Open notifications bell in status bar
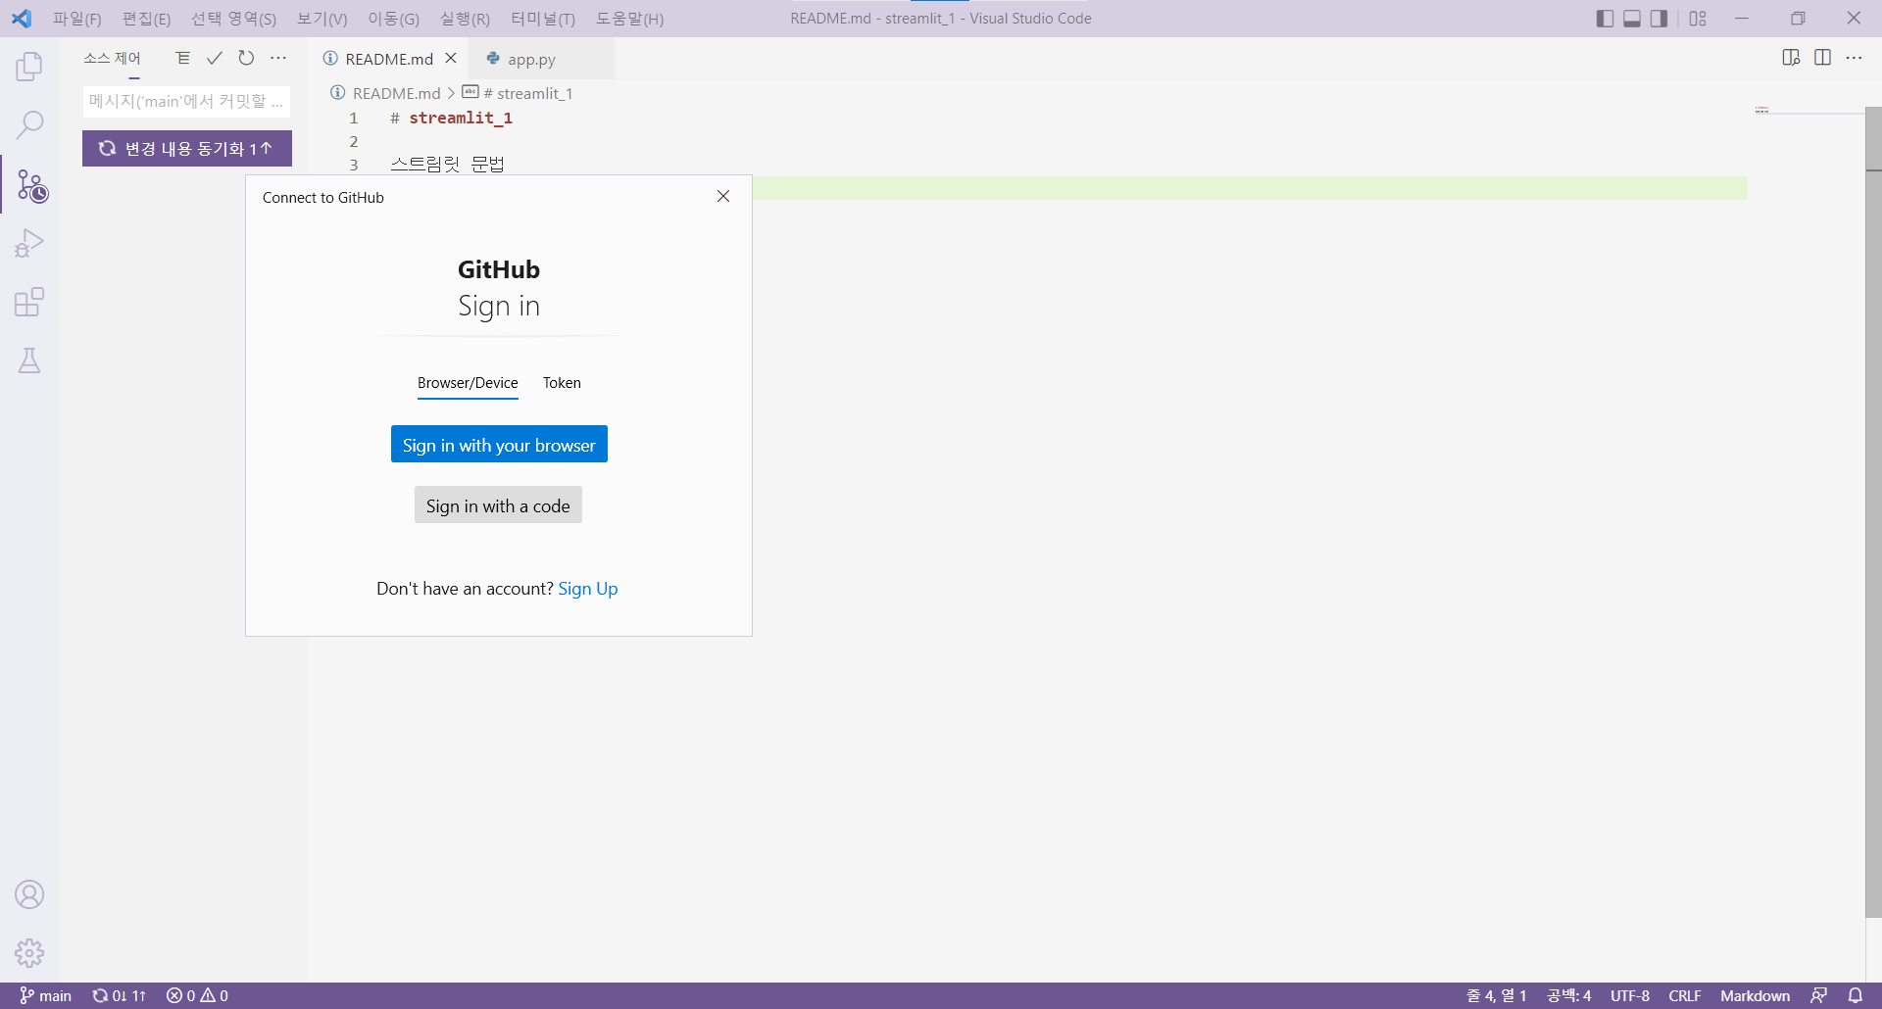The image size is (1882, 1009). (x=1855, y=995)
